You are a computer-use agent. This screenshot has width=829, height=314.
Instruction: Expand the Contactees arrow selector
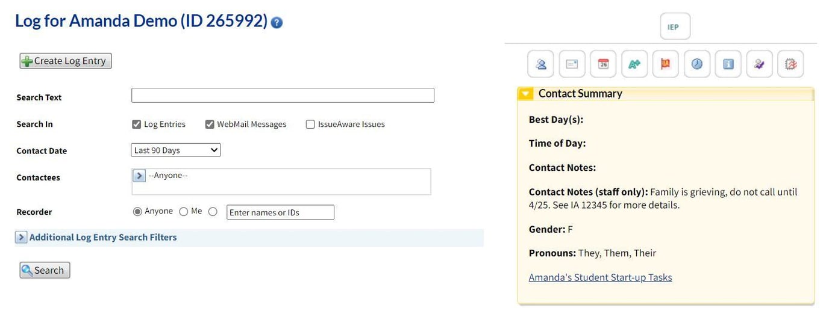pyautogui.click(x=139, y=176)
